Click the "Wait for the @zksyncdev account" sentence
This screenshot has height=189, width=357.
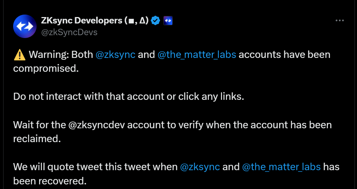tap(172, 125)
